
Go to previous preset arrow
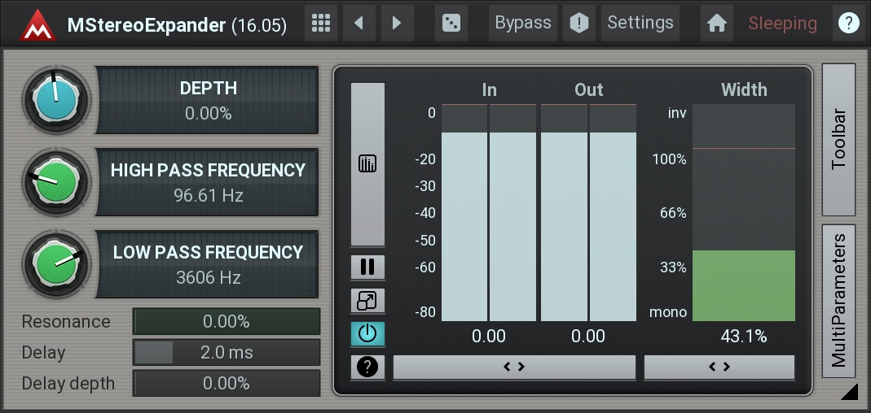pos(359,23)
